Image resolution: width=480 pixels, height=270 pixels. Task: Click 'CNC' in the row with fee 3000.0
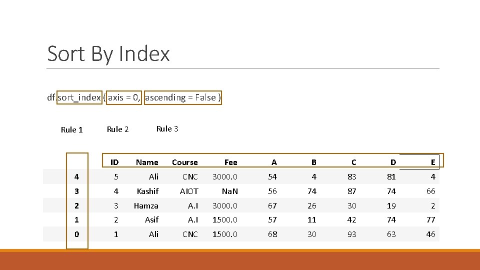[190, 176]
